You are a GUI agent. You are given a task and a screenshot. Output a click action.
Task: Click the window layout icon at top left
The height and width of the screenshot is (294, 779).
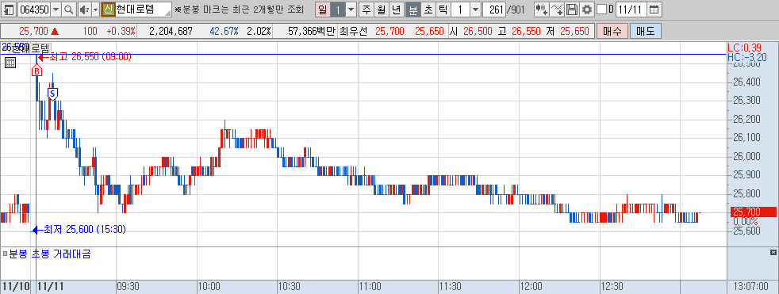10,10
